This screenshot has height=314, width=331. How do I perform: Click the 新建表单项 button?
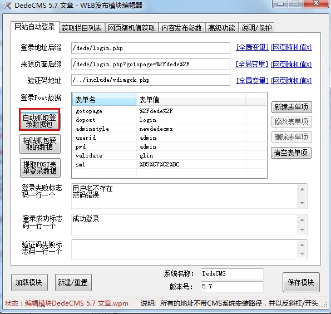pos(292,107)
